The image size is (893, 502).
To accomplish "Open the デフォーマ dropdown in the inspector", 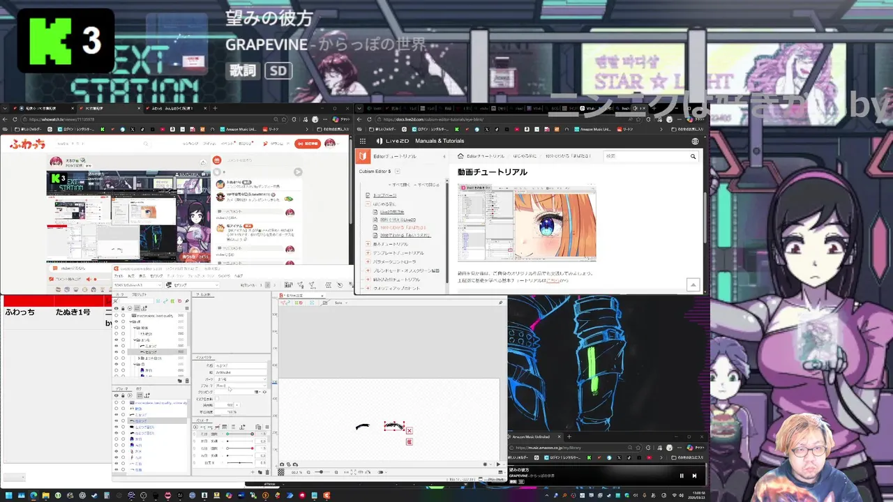I will 241,386.
